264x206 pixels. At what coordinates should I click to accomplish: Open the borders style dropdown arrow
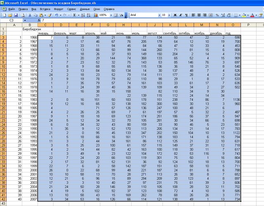pos(239,15)
